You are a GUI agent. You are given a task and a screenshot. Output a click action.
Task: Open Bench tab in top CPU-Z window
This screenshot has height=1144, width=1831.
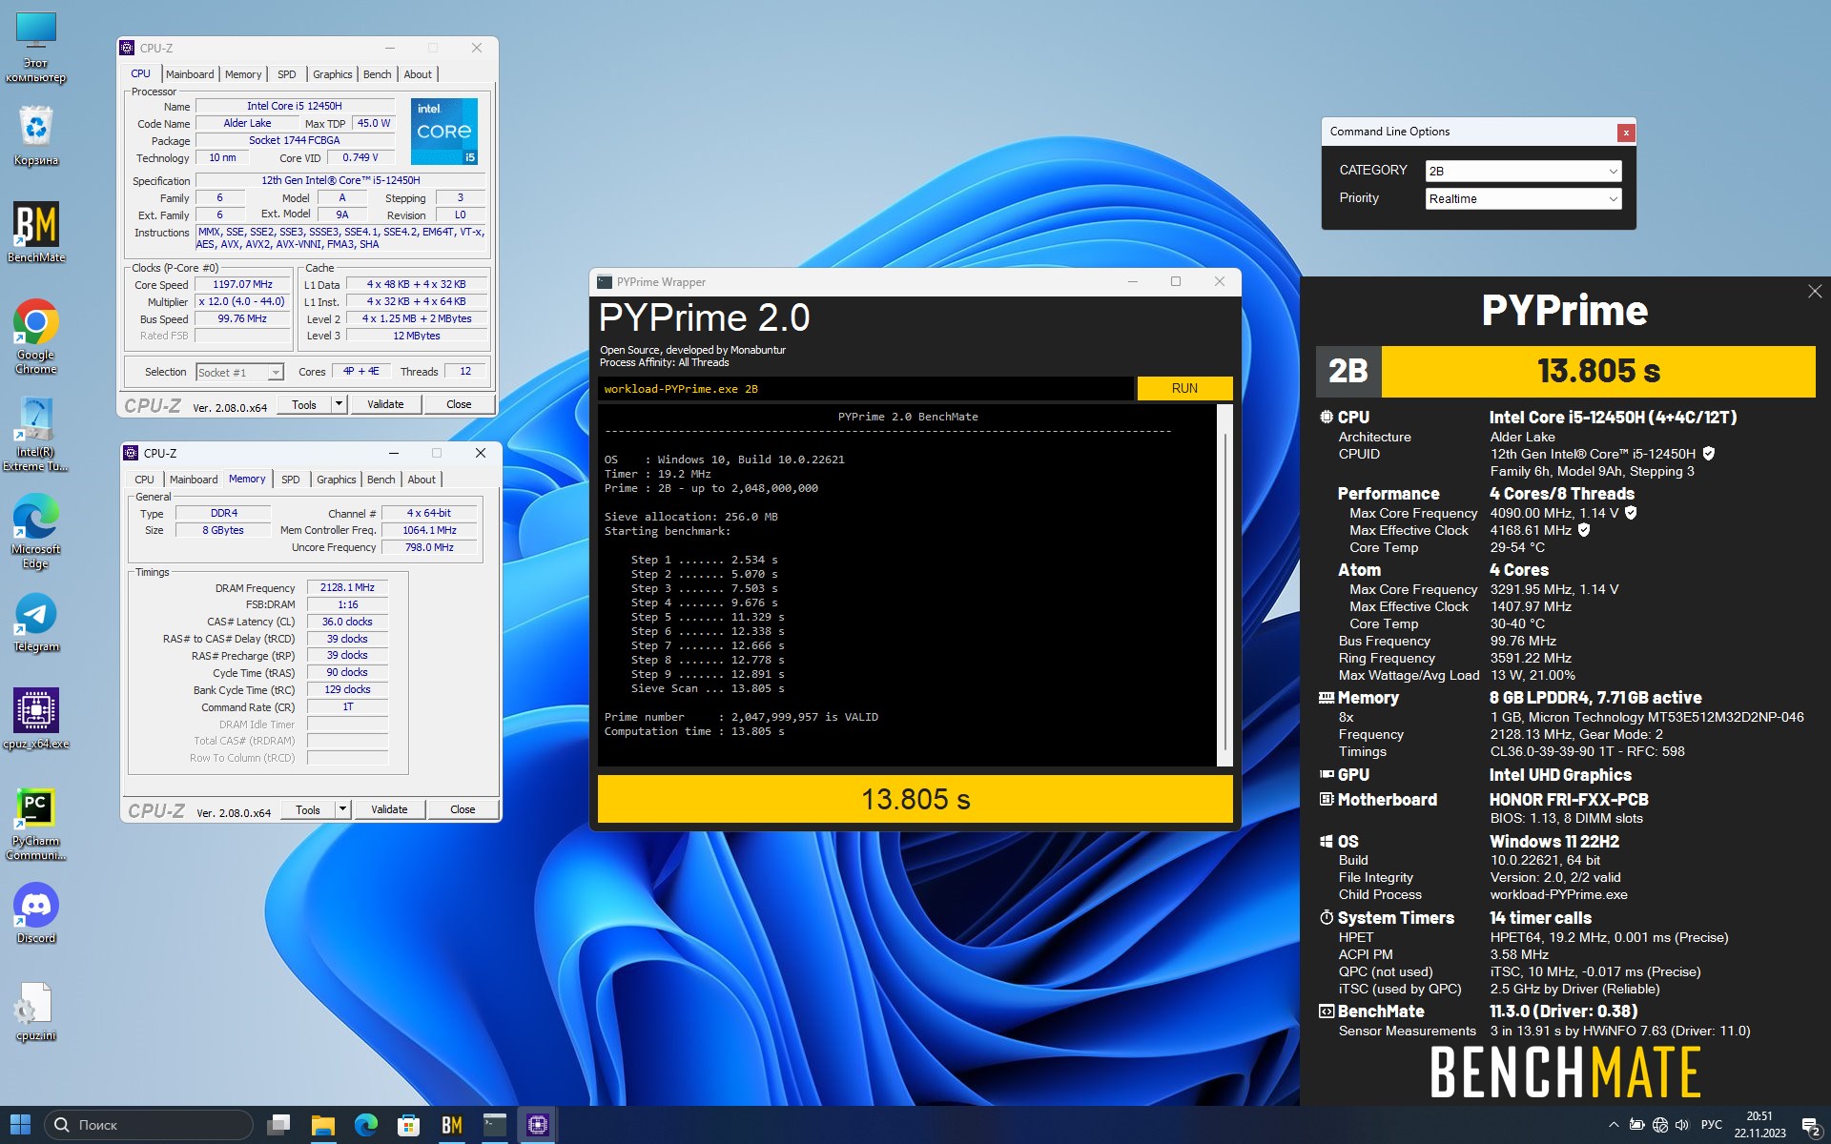click(x=378, y=74)
